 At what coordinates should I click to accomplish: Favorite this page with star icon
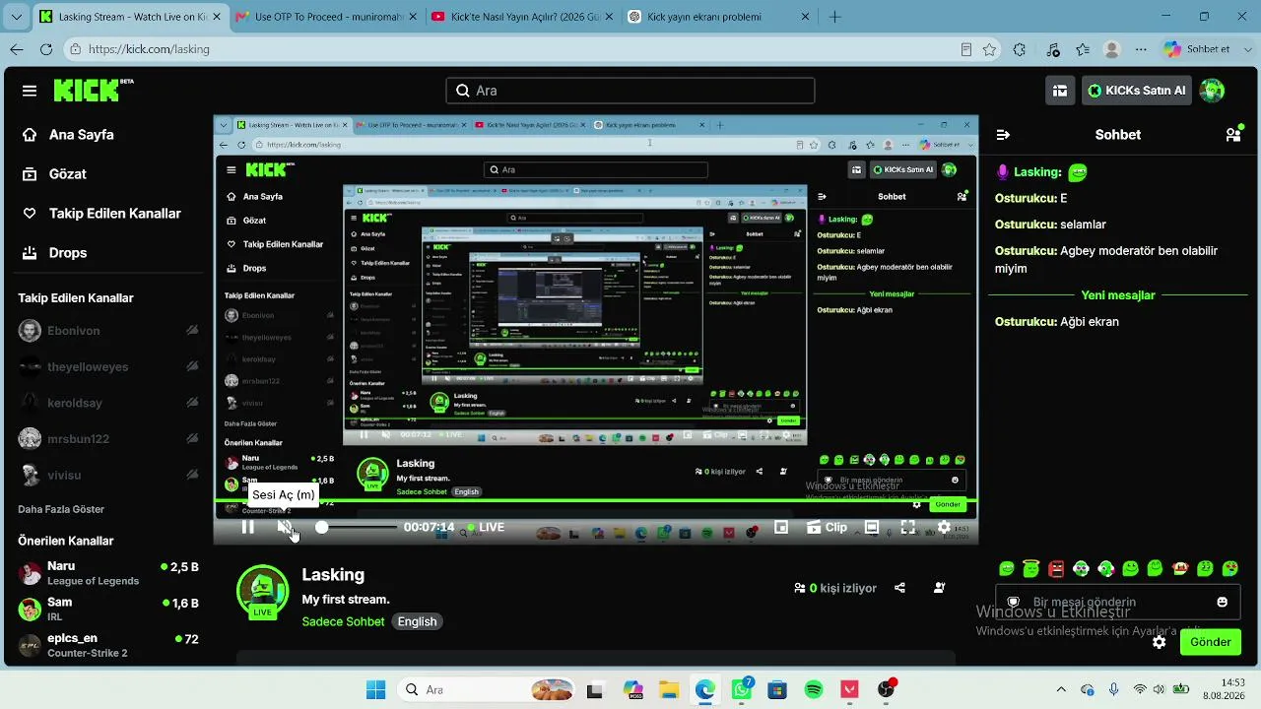pyautogui.click(x=989, y=49)
